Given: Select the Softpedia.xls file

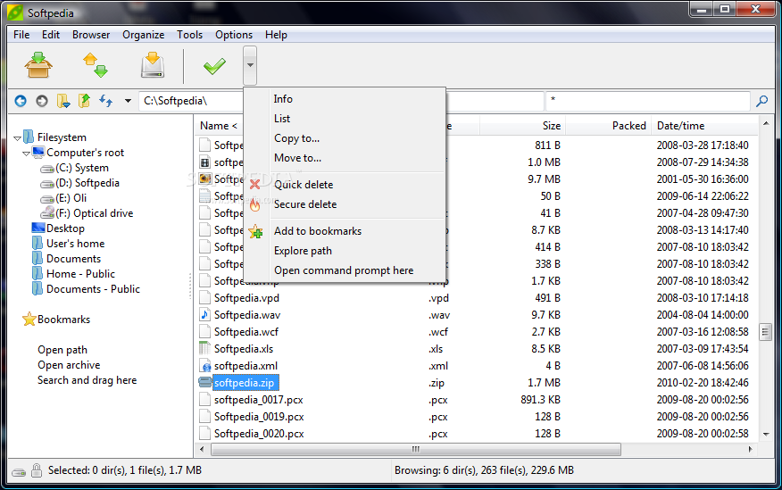Looking at the screenshot, I should [244, 349].
